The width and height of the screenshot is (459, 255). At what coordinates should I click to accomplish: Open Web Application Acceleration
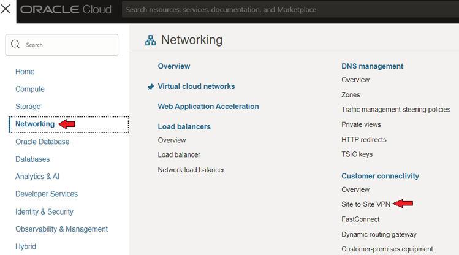(x=208, y=107)
